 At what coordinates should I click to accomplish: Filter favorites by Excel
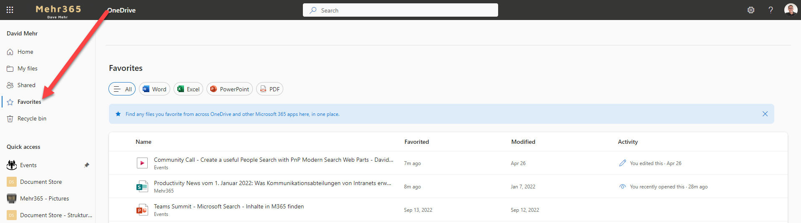click(188, 89)
